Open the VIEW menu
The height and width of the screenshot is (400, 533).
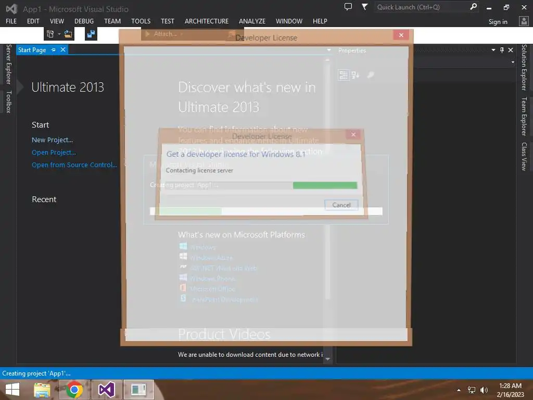[57, 21]
